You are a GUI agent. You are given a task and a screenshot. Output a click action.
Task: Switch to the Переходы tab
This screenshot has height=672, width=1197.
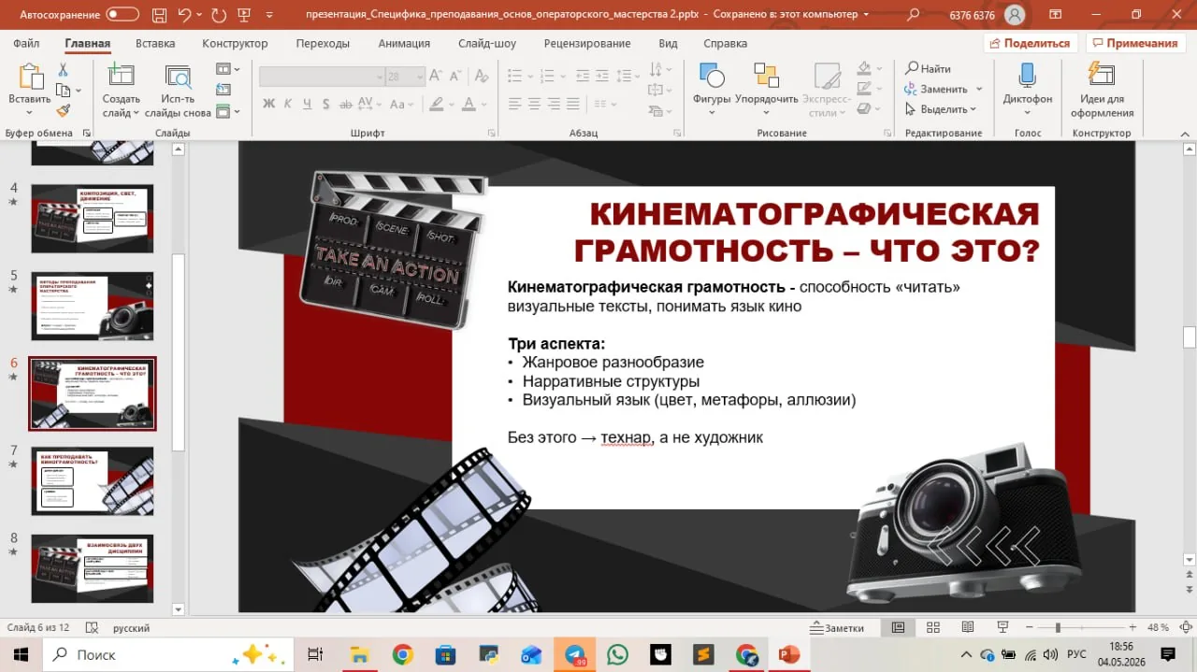pyautogui.click(x=323, y=44)
